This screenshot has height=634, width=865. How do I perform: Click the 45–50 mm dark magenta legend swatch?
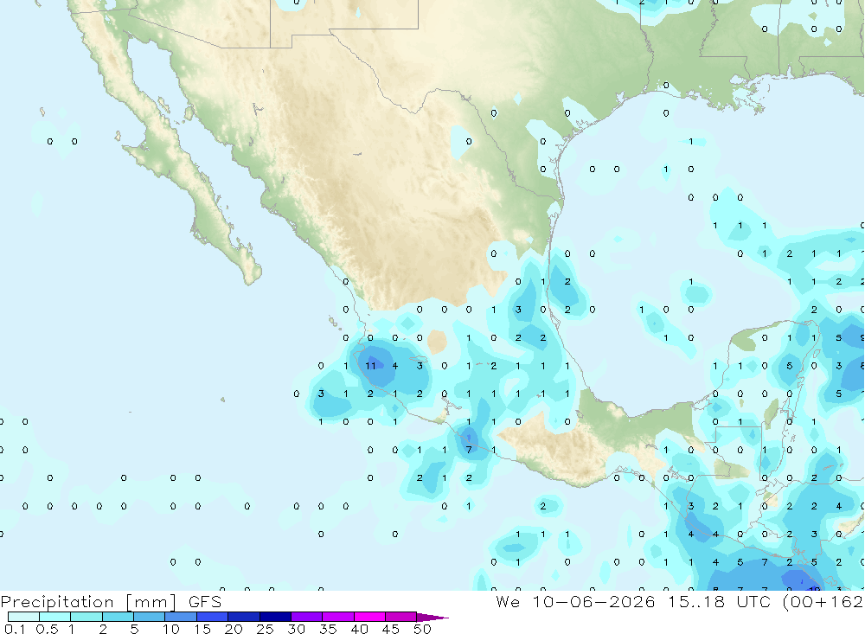(x=401, y=617)
